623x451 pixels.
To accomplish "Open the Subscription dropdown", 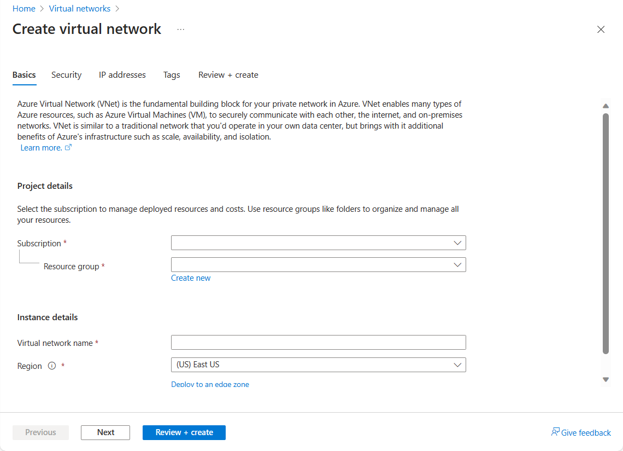I will coord(318,243).
